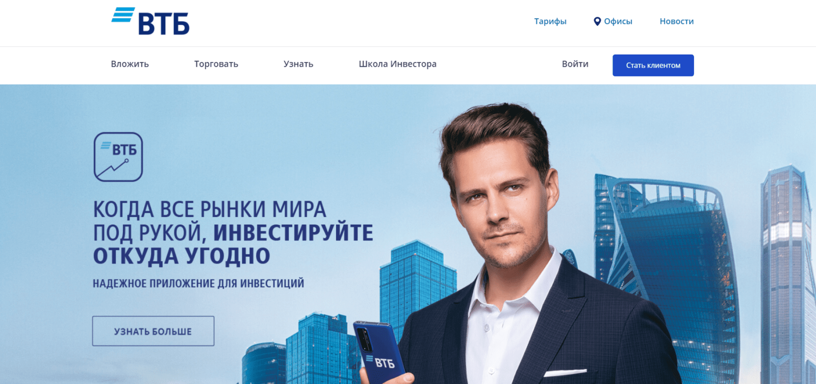The height and width of the screenshot is (384, 816).
Task: Open the Вложить menu item
Action: coord(130,64)
